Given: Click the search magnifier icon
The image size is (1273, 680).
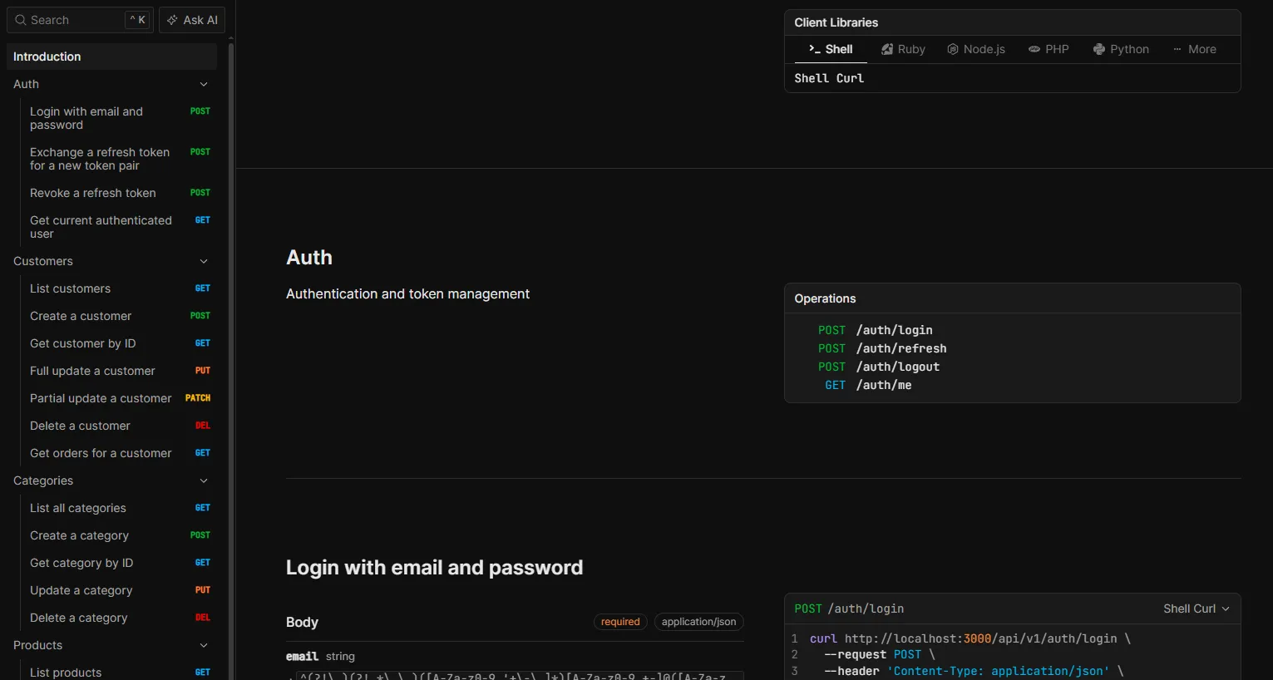Looking at the screenshot, I should (19, 19).
